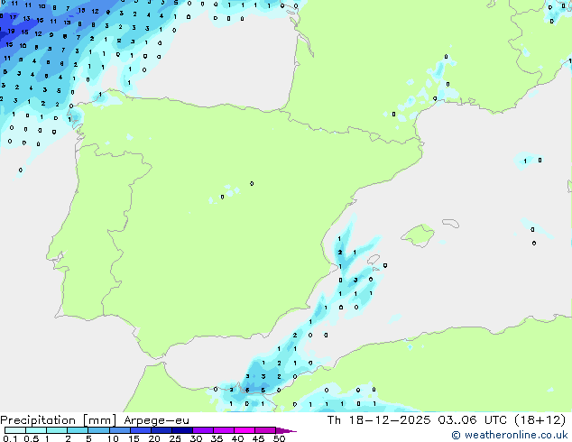The image size is (572, 442).
Task: Click the legend label '40'
Action: coord(237,438)
